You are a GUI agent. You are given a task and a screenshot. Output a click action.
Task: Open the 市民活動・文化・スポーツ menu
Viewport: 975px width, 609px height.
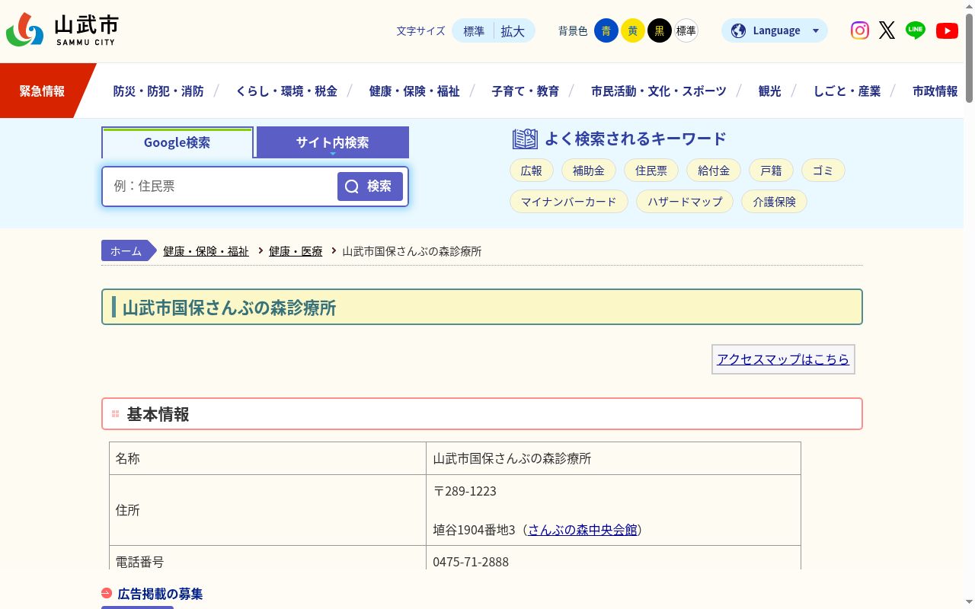(x=659, y=91)
